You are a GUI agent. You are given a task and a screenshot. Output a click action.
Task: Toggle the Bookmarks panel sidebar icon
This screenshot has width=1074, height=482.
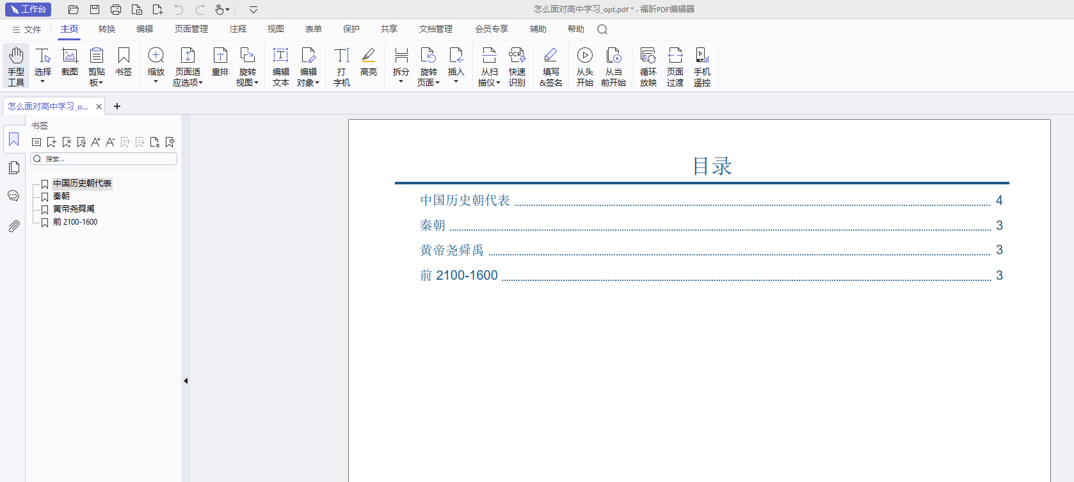click(x=13, y=140)
